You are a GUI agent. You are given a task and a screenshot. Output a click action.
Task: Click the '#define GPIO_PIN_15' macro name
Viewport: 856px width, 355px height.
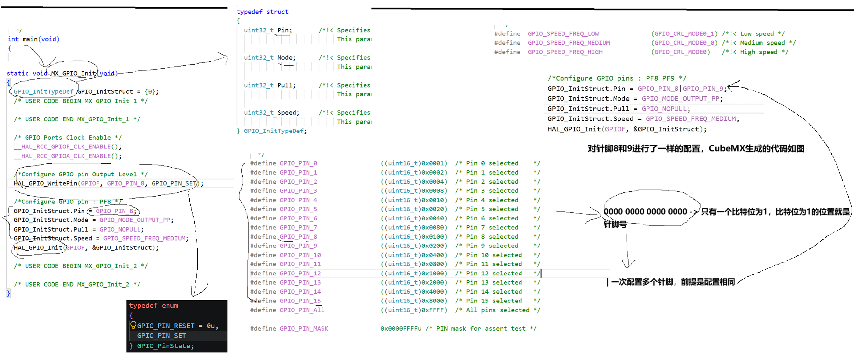pos(300,301)
